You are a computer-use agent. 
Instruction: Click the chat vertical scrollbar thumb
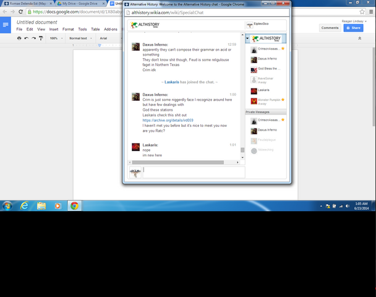tap(242, 150)
